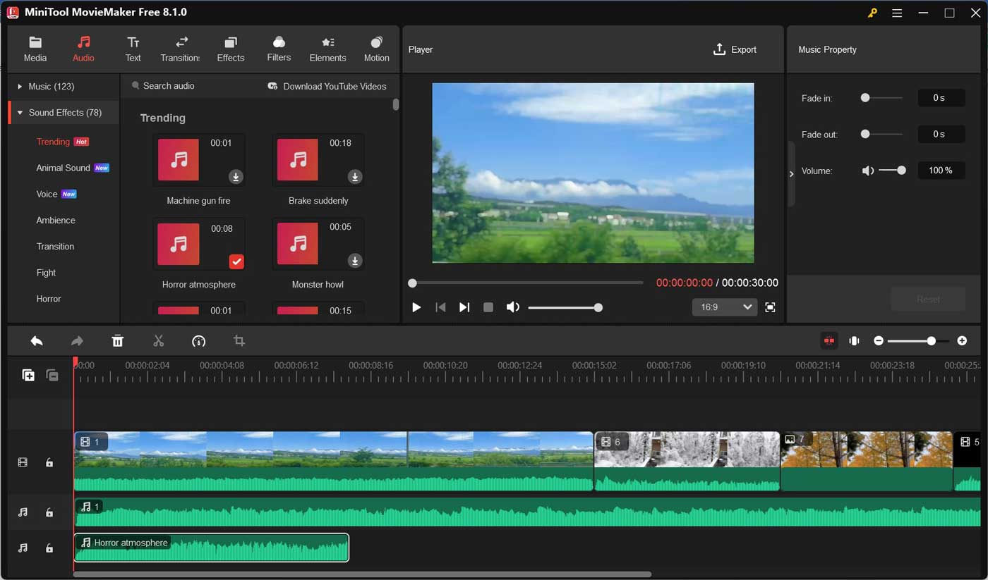Click the split scissors tool above the timeline
The width and height of the screenshot is (988, 580).
[x=159, y=340]
